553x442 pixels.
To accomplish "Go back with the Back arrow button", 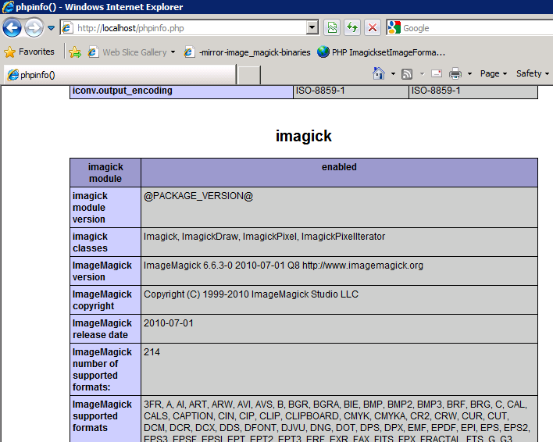I will pos(12,28).
